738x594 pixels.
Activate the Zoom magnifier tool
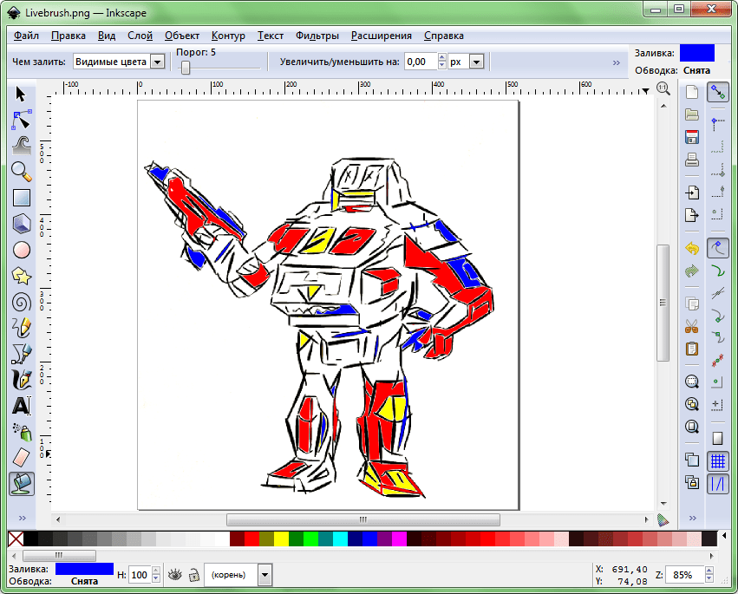coord(22,172)
